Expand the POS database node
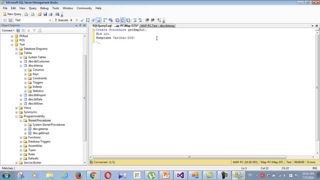 (x=12, y=40)
